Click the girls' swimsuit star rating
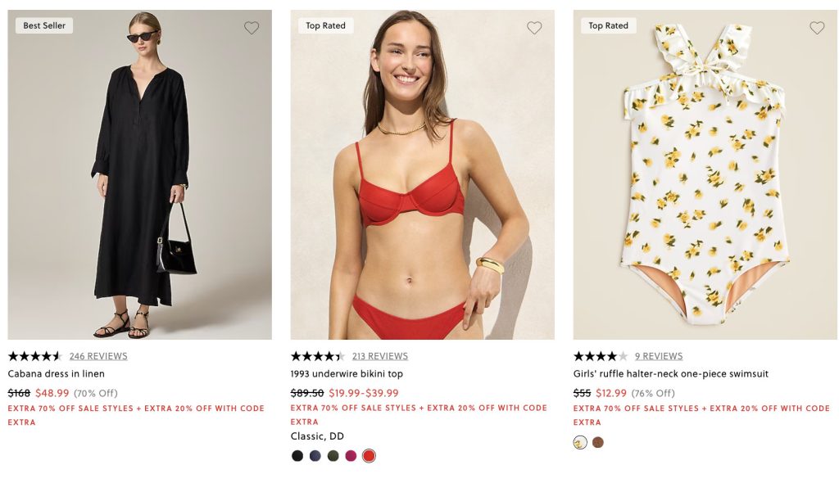The width and height of the screenshot is (839, 483). (x=600, y=356)
